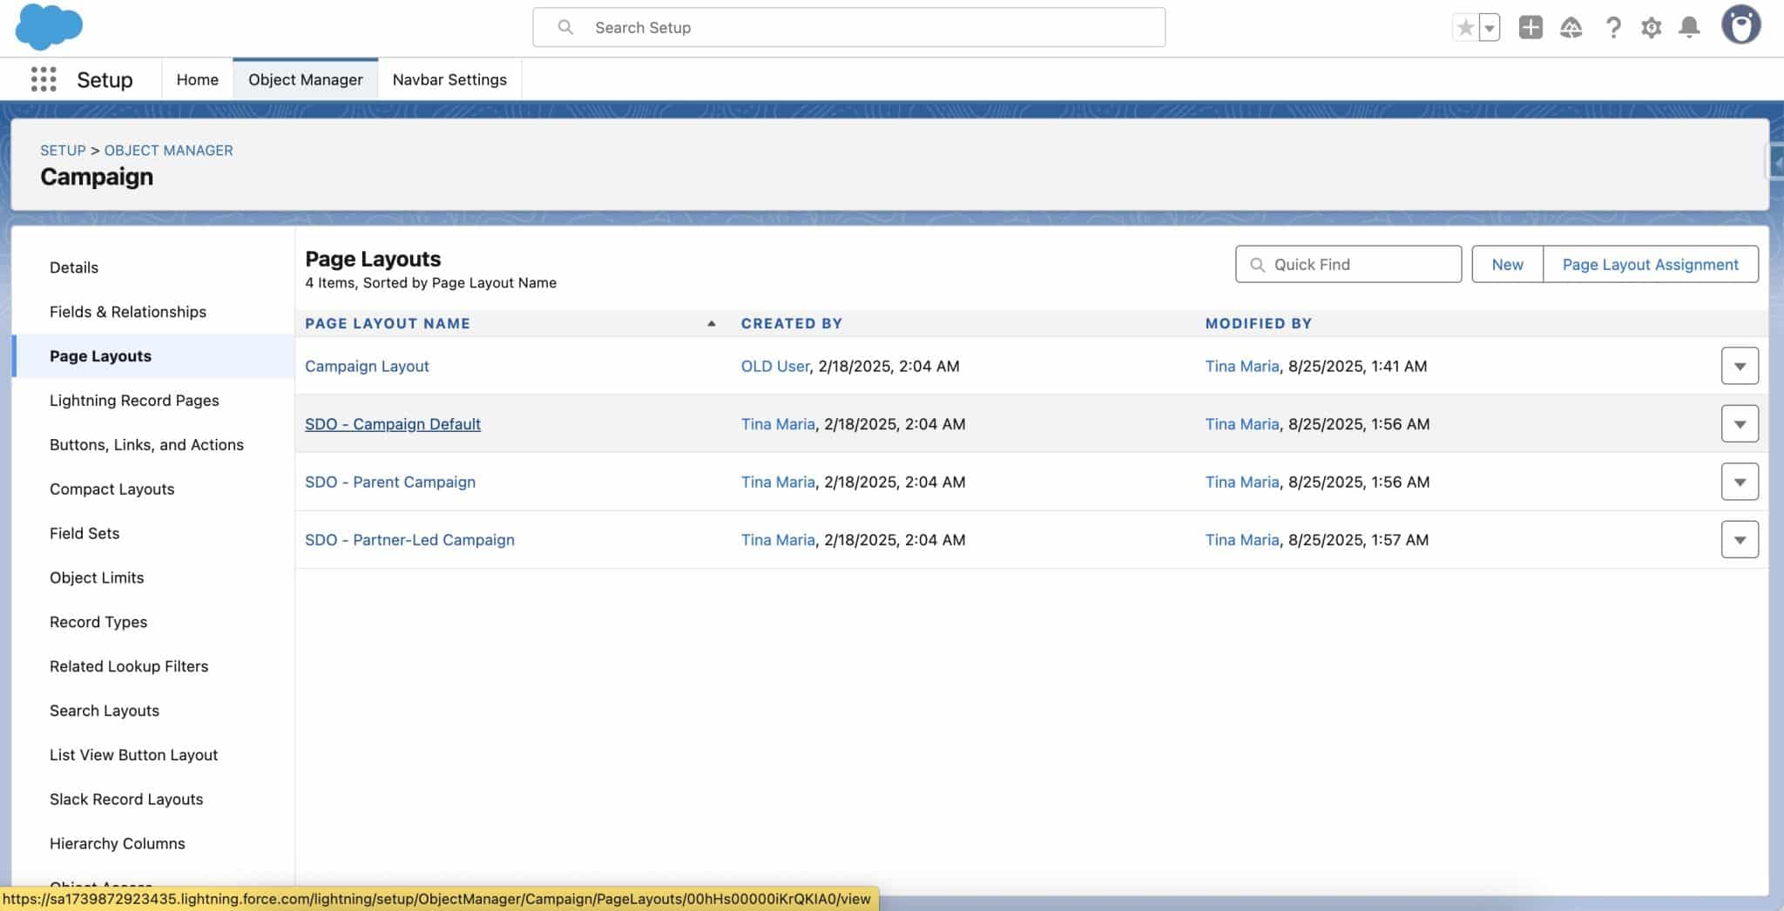Open Tina Maria creator link for SDO - Parent Campaign
The height and width of the screenshot is (911, 1784).
778,482
